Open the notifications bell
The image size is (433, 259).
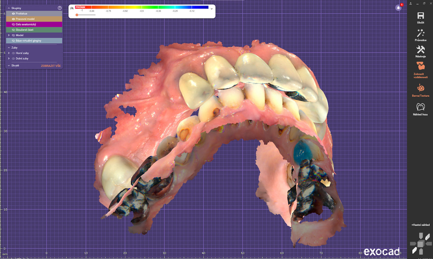[398, 8]
